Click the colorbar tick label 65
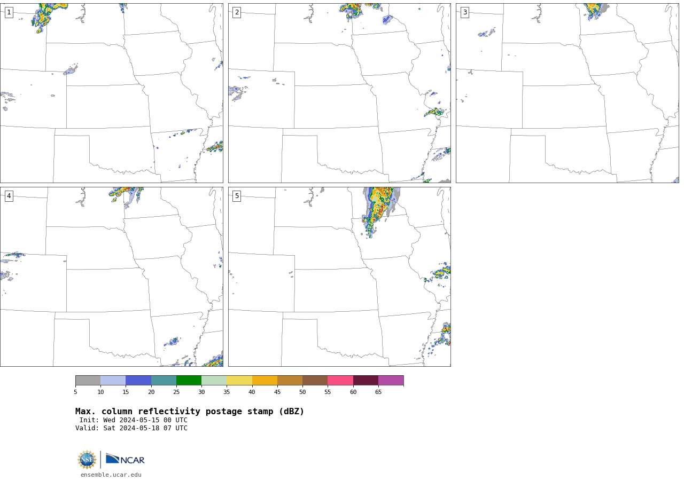 pyautogui.click(x=378, y=392)
